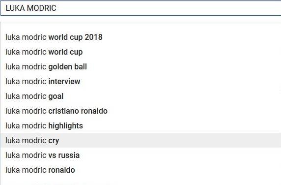Click the empty area of search bar
281x185 pixels.
(x=169, y=8)
